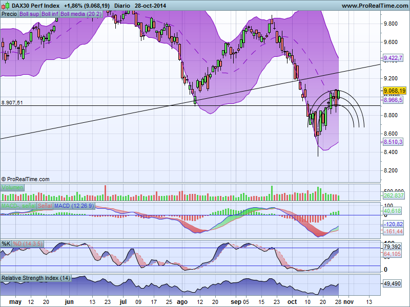This screenshot has height=307, width=410.
Task: Click the latest green candlestick at 28-oct
Action: 339,95
